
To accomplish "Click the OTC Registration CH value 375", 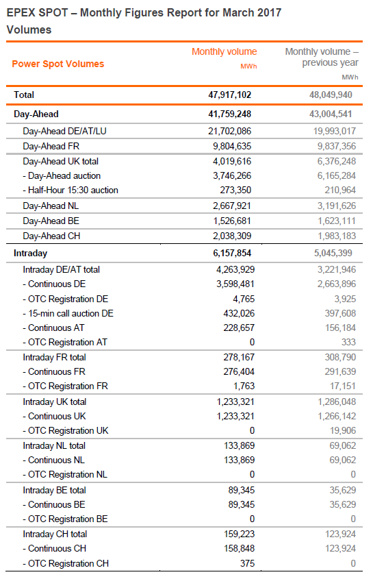I will [x=247, y=563].
